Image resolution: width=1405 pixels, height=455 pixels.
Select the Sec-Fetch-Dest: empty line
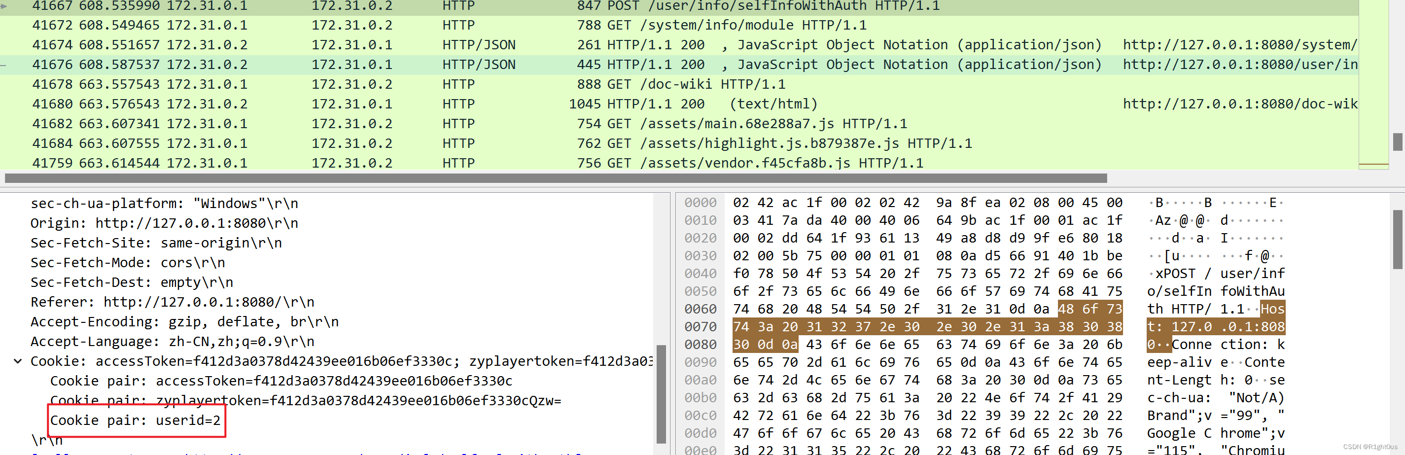pyautogui.click(x=132, y=282)
